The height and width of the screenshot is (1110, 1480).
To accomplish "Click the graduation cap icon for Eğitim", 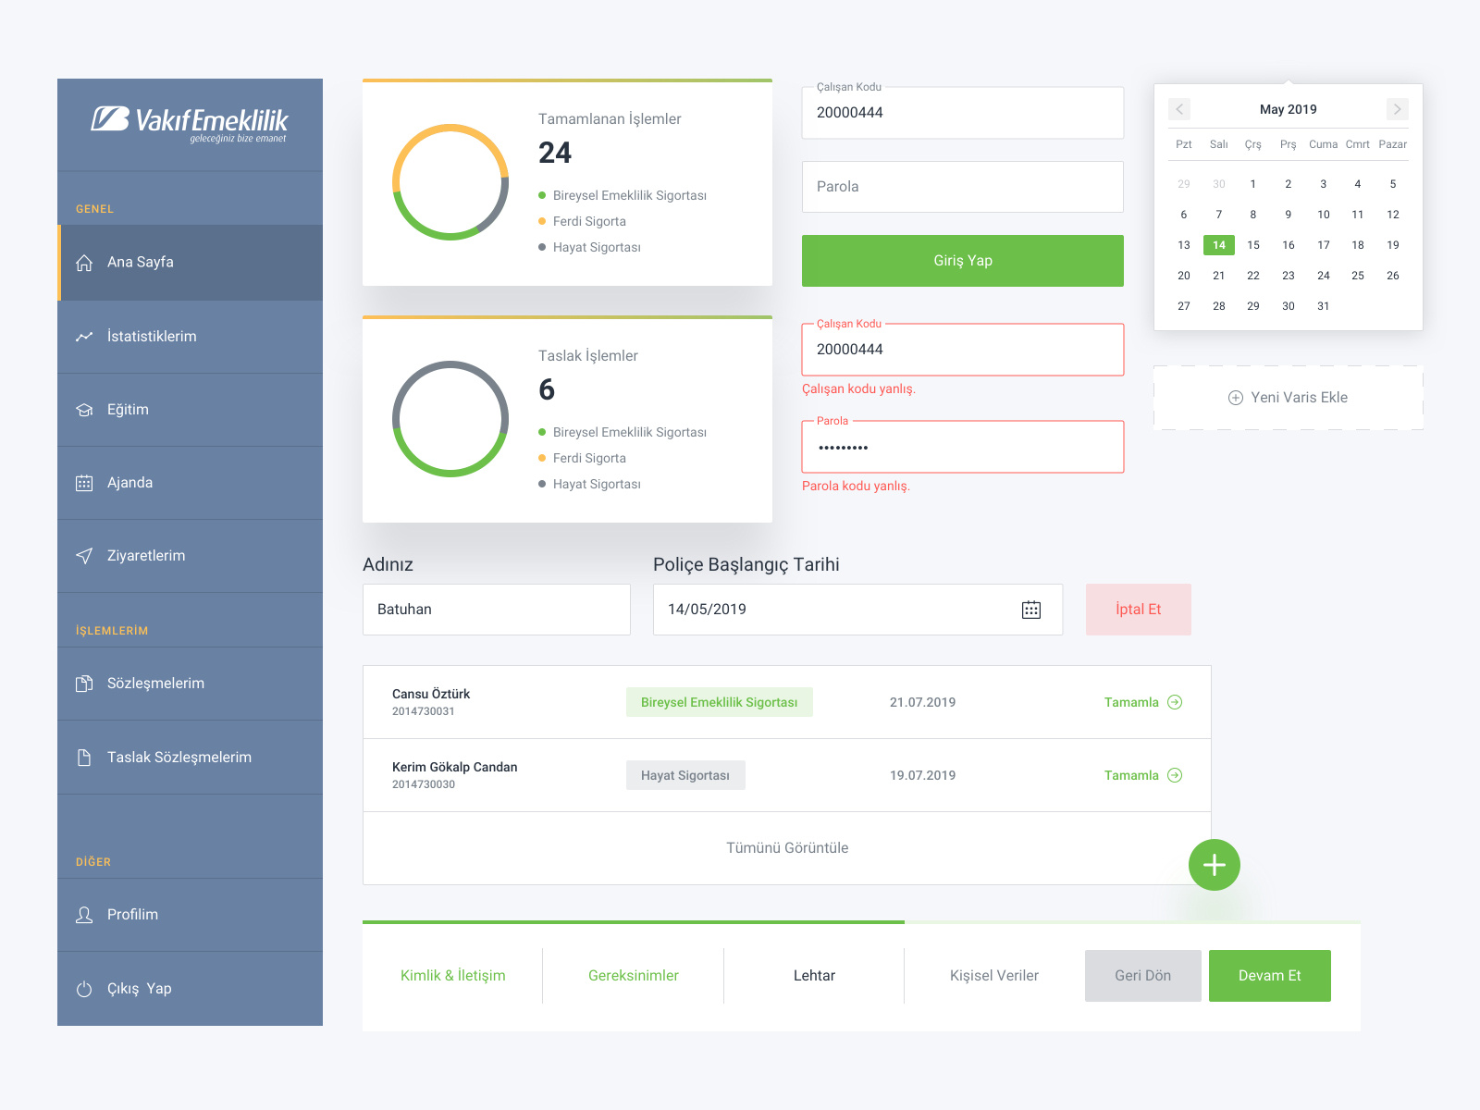I will coord(84,410).
